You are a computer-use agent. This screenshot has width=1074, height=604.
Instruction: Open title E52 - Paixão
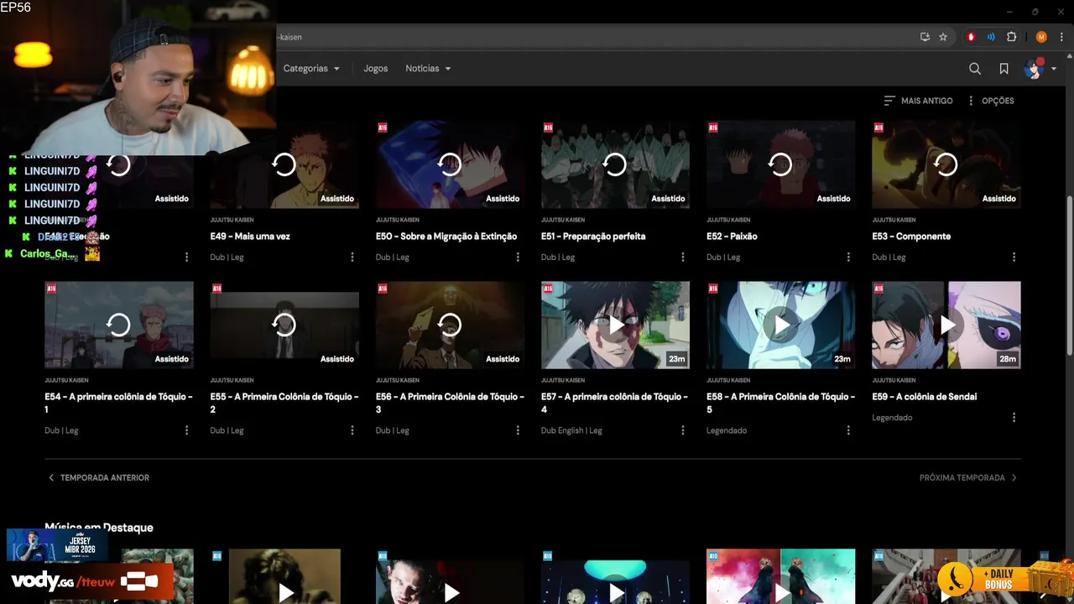point(732,237)
